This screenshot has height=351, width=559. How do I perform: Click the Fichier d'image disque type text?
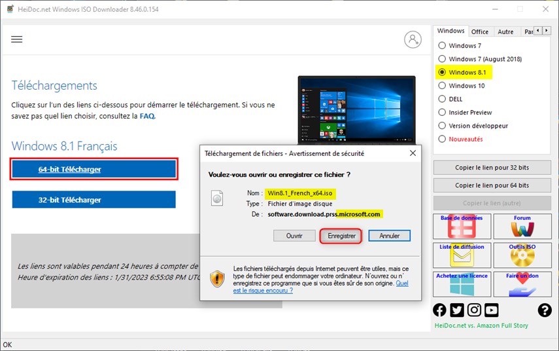coord(300,204)
